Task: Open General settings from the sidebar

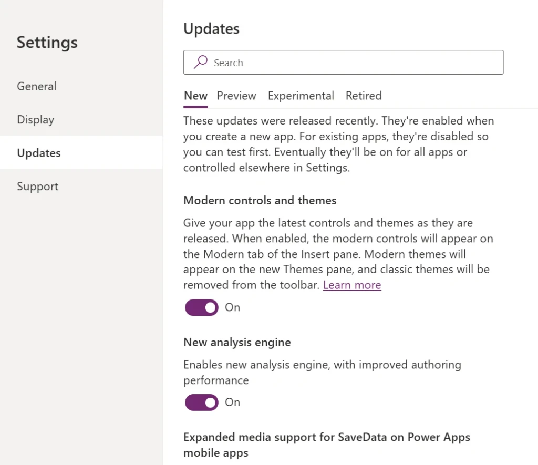Action: [x=36, y=86]
